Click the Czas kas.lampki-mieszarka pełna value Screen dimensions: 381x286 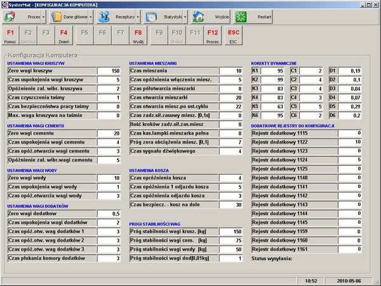click(231, 133)
